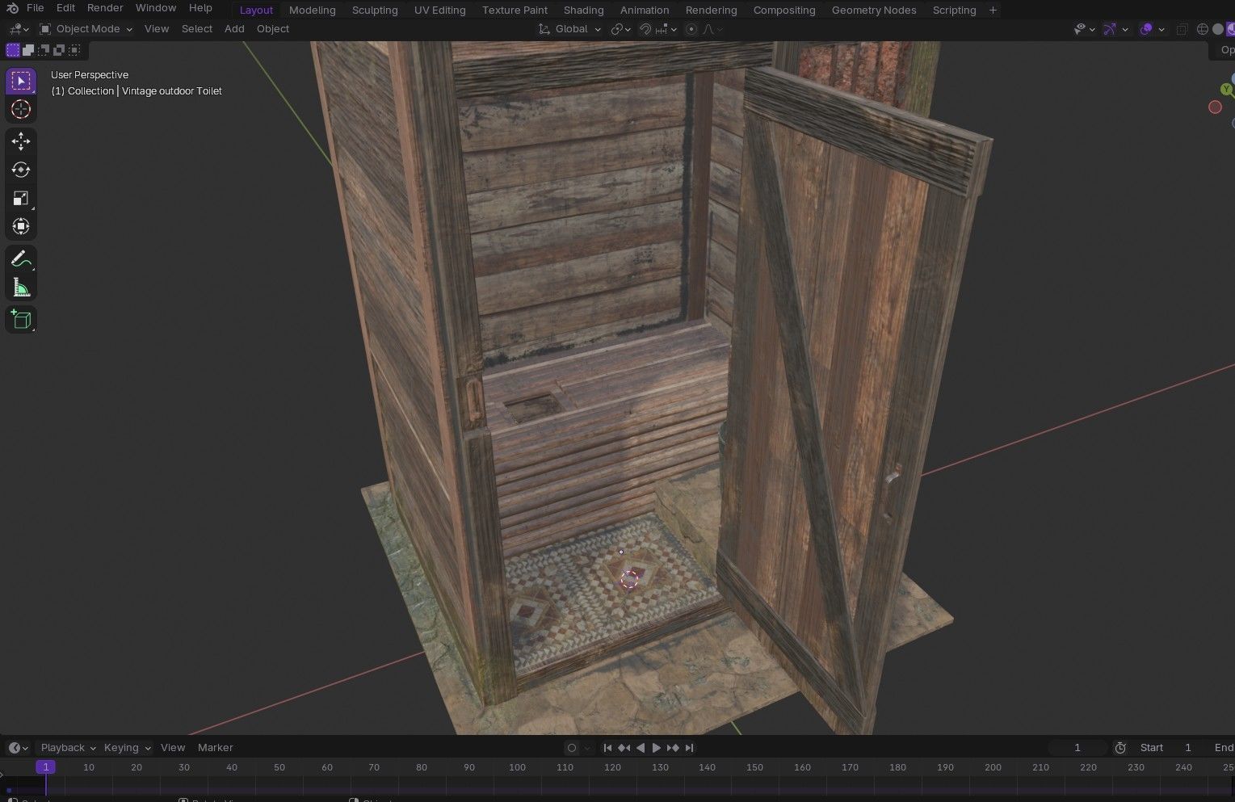Choose the Invert Selection mode icon

click(x=59, y=50)
